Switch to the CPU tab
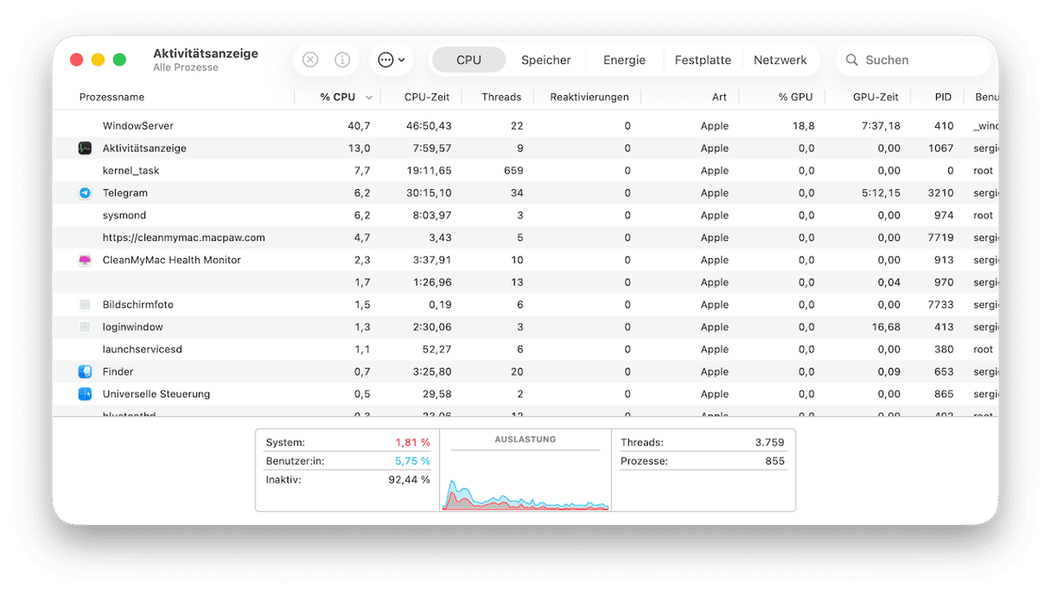The image size is (1051, 594). 468,60
